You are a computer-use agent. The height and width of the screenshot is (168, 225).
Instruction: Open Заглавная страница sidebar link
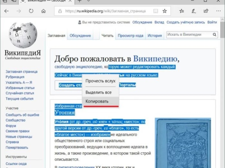coord(22,71)
